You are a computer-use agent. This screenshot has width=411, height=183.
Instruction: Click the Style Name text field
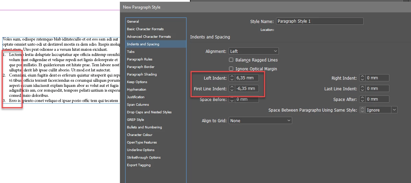[x=320, y=21]
